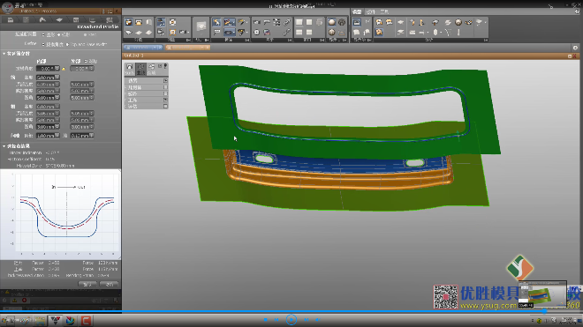The width and height of the screenshot is (583, 327).
Task: Click the pin icon in tree panel header
Action: point(165,66)
